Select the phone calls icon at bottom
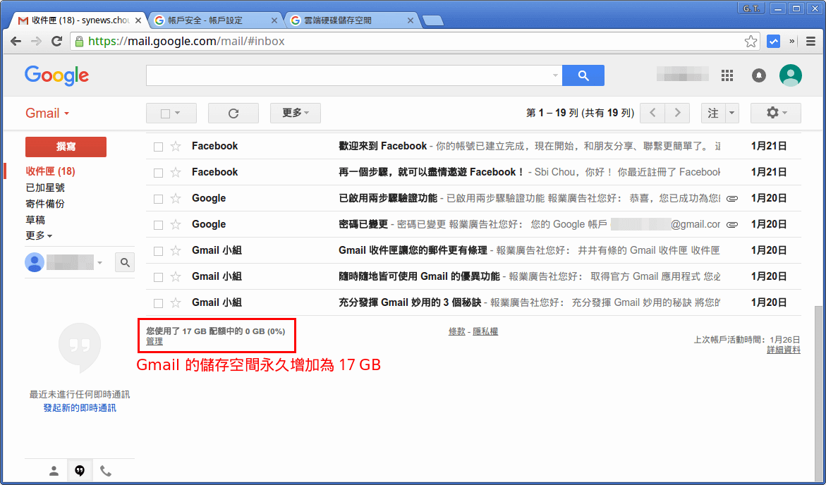Viewport: 826px width, 485px height. 106,470
